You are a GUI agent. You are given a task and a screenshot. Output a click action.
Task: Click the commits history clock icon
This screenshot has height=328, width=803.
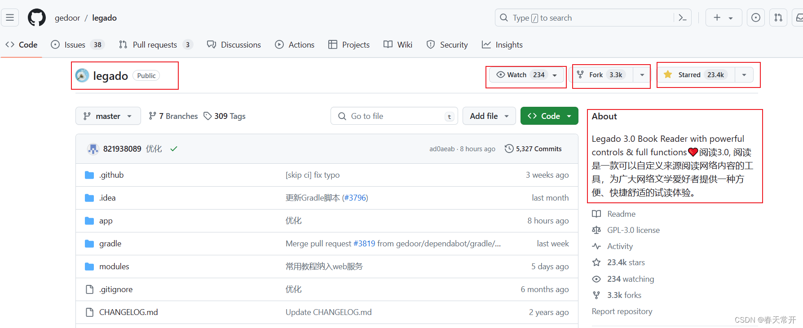coord(509,149)
